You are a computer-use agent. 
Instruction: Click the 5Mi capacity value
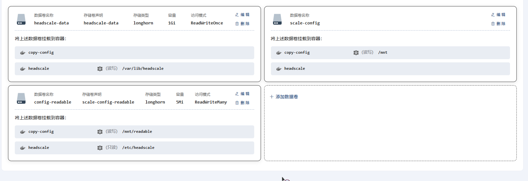pos(180,102)
